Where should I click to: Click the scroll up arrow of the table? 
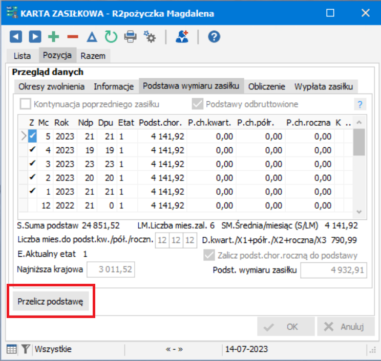(359, 123)
